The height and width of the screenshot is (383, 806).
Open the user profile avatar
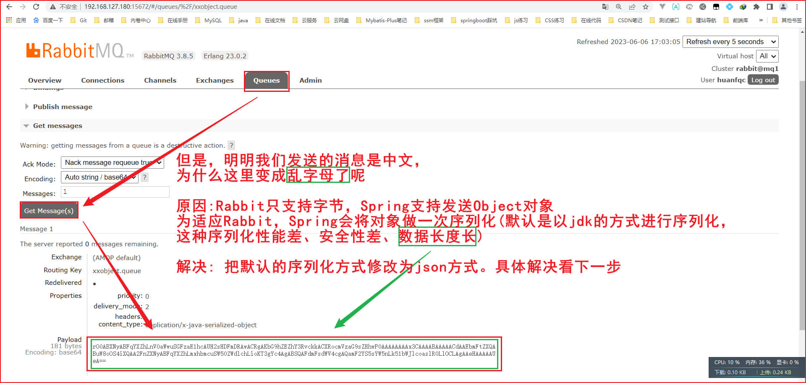tap(783, 7)
